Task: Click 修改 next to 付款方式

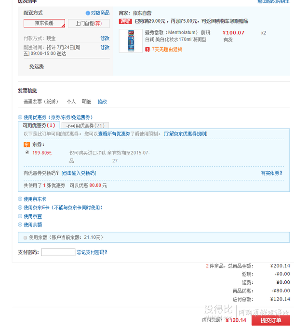Action: [x=105, y=39]
